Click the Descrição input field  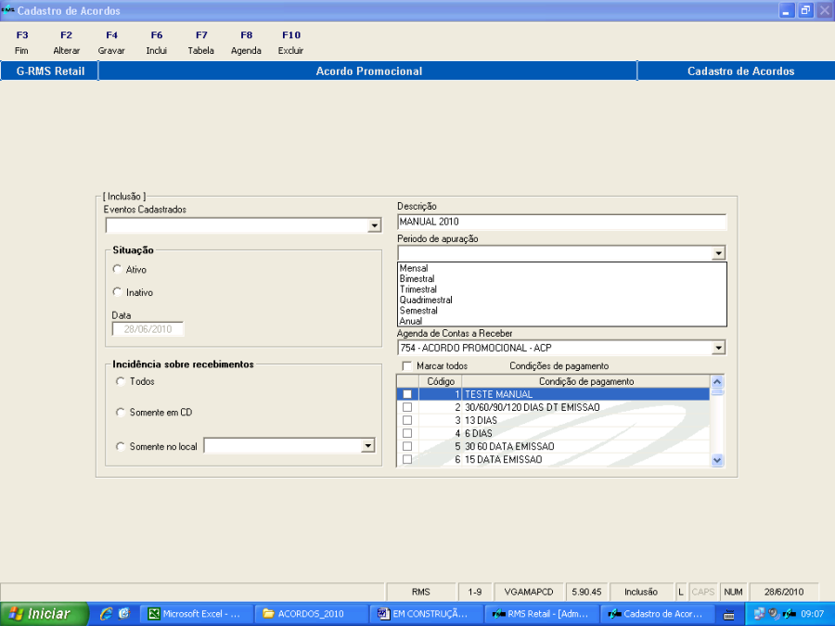point(562,222)
